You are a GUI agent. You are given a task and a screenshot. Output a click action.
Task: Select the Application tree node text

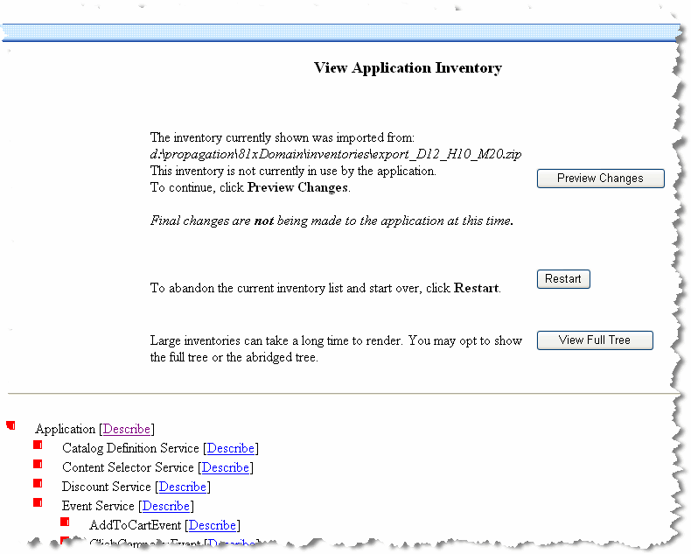[66, 429]
